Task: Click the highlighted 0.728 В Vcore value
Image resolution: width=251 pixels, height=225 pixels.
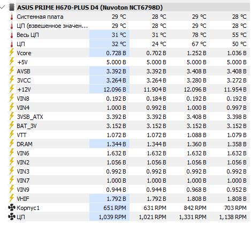Action: [116, 53]
